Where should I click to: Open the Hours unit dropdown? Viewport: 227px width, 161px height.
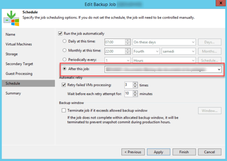pos(164,60)
